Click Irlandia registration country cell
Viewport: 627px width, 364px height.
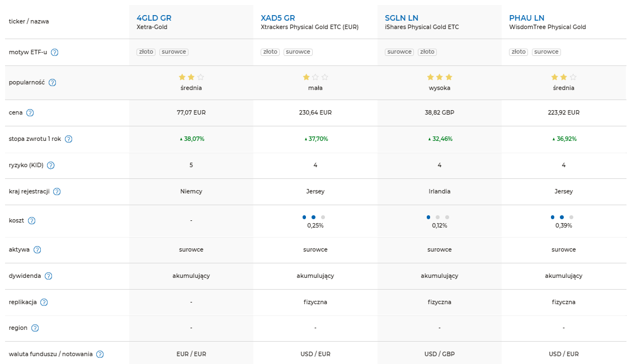coord(440,191)
